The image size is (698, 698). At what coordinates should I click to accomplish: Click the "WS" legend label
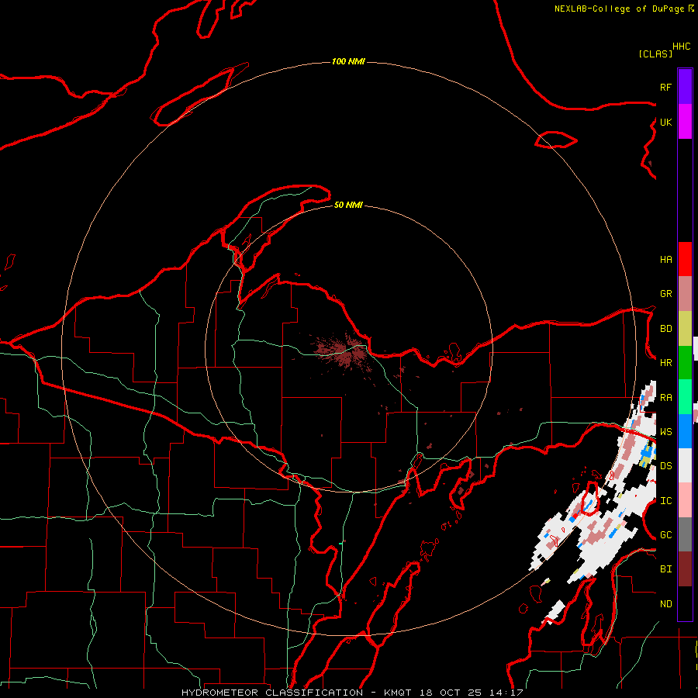(665, 431)
